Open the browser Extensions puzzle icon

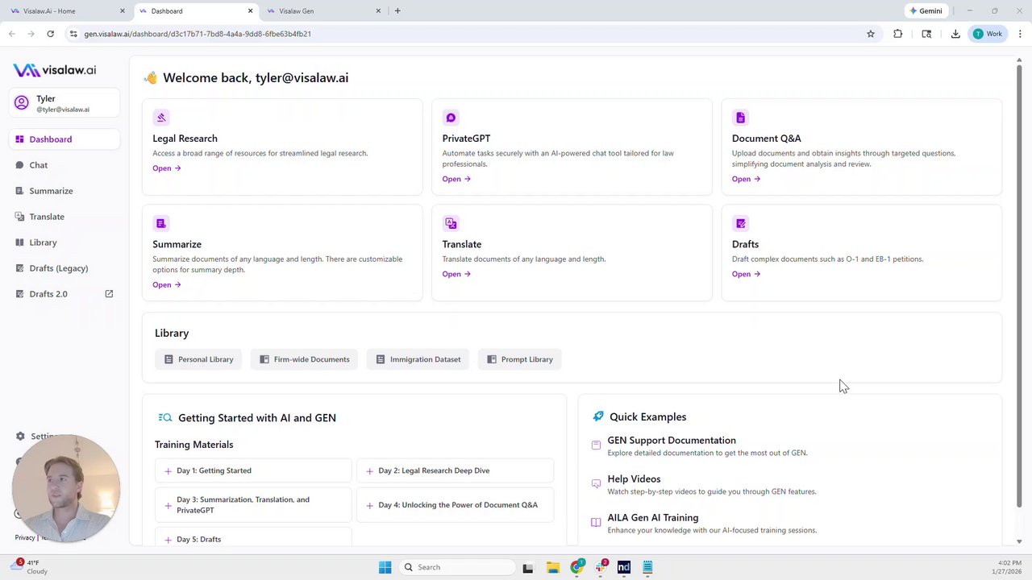click(x=897, y=34)
